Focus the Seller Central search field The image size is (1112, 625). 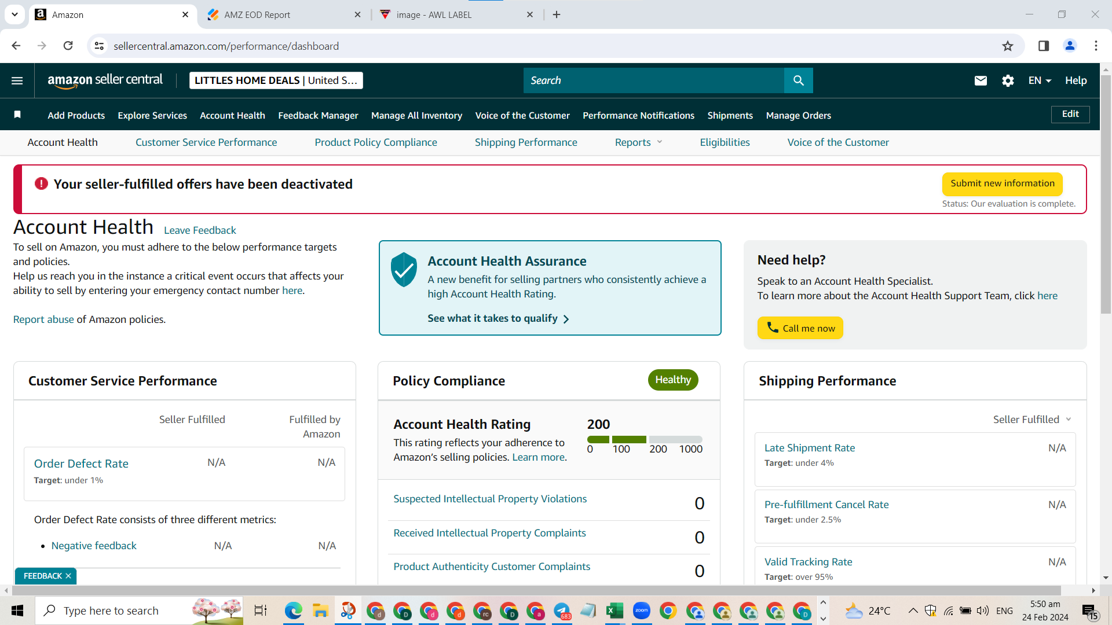(653, 80)
